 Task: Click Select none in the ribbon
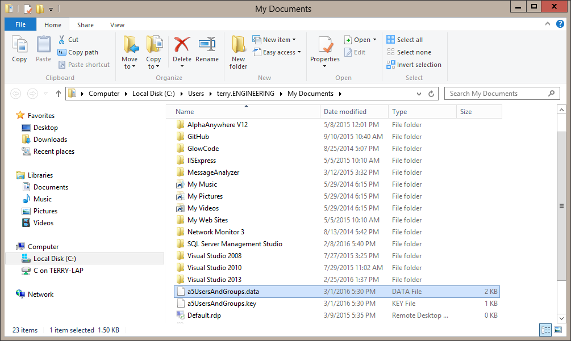pos(409,52)
